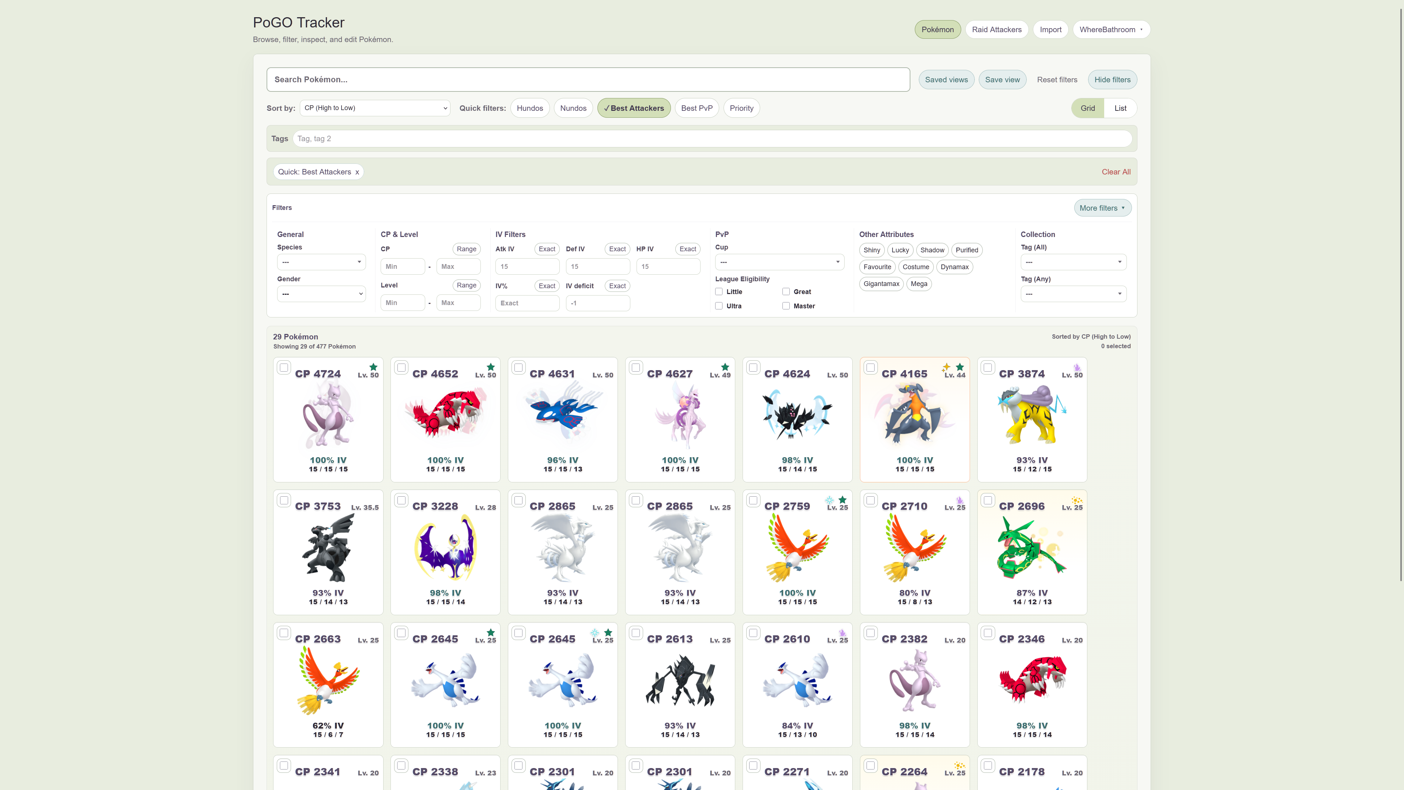Screen dimensions: 1404x790
Task: Switch CP filter mode via Range toggle
Action: 466,249
